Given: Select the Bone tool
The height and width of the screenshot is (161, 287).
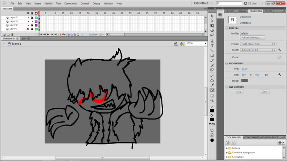Looking at the screenshot, I should coord(212,76).
